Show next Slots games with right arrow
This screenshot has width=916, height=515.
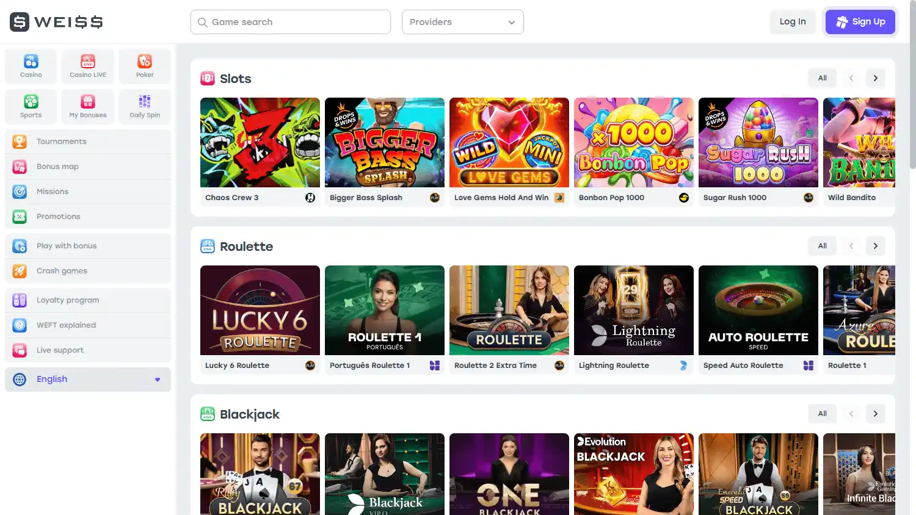(x=876, y=78)
